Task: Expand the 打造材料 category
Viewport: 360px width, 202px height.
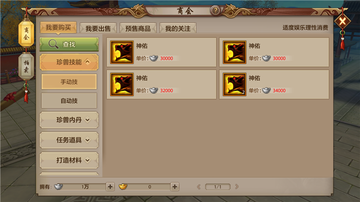Action: [x=69, y=160]
